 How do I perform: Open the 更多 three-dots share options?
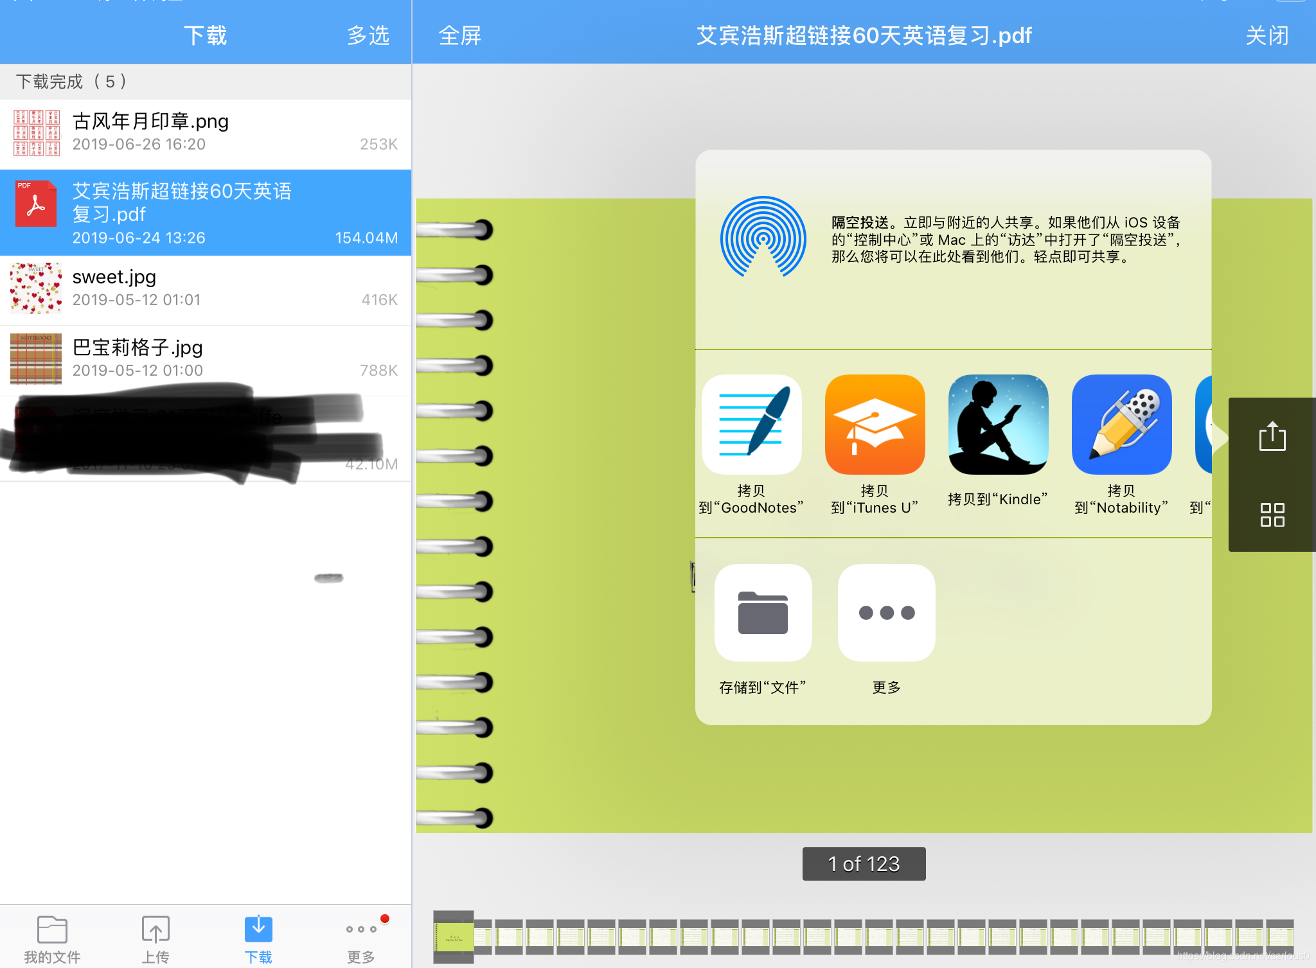[886, 613]
